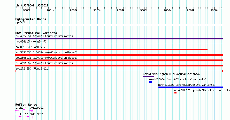Click the CIDEC|NM_001199551 label
Screen dimensions: 230x120
(x=29, y=114)
